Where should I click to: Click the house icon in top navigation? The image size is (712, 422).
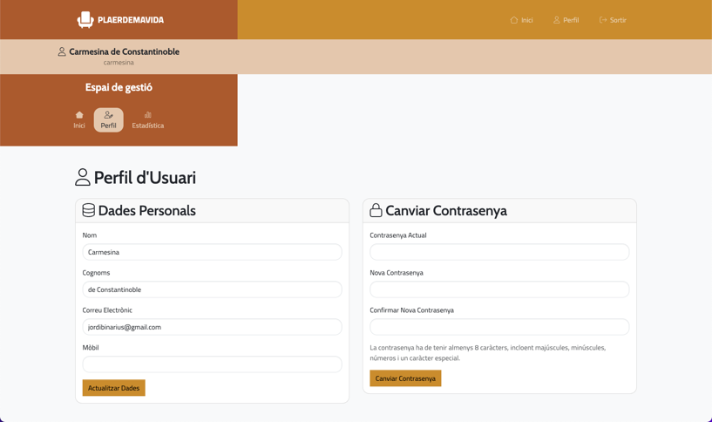coord(514,20)
